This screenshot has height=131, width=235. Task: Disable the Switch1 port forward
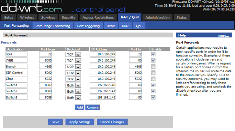(x=153, y=85)
